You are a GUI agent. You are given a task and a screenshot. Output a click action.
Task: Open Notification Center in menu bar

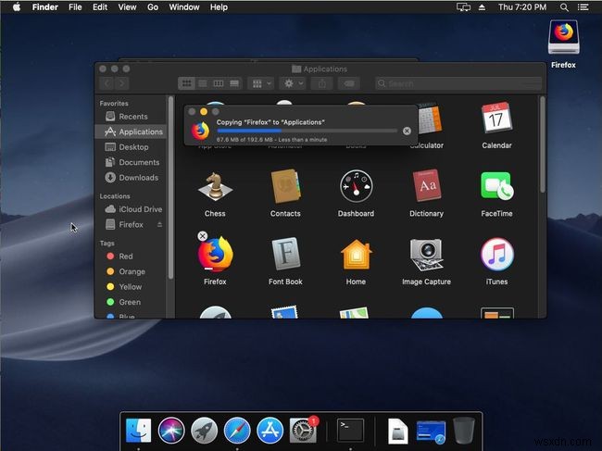pos(583,6)
